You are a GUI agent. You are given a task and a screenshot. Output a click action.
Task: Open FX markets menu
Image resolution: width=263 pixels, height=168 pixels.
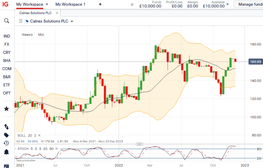[7, 44]
